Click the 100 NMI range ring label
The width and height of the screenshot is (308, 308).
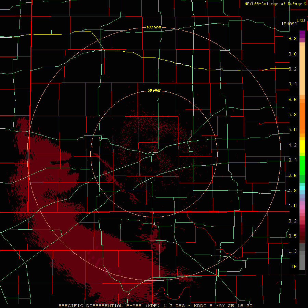click(x=154, y=27)
